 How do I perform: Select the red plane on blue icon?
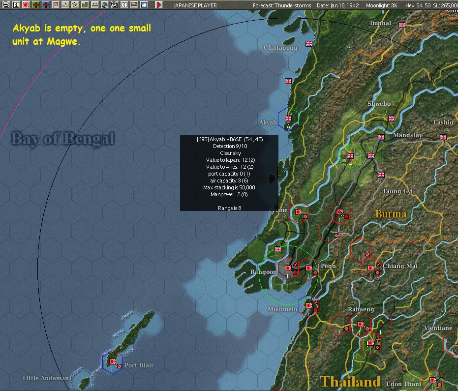pos(46,4)
